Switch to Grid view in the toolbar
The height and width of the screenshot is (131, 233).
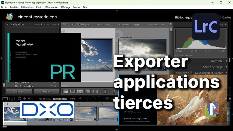[65, 91]
